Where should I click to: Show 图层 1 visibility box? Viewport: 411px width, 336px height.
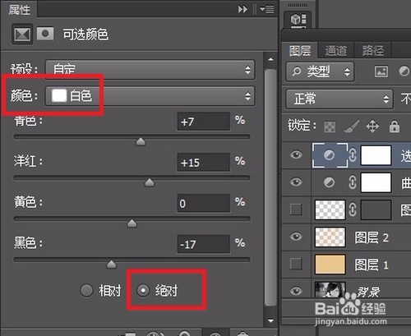(296, 264)
